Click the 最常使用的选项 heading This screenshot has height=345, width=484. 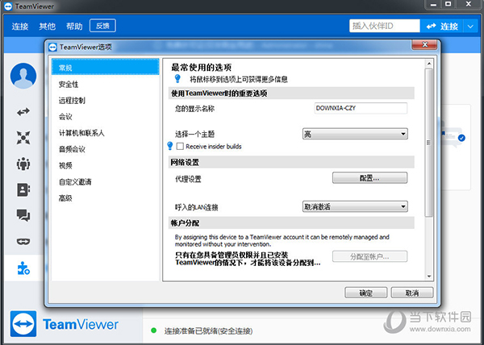(x=201, y=68)
